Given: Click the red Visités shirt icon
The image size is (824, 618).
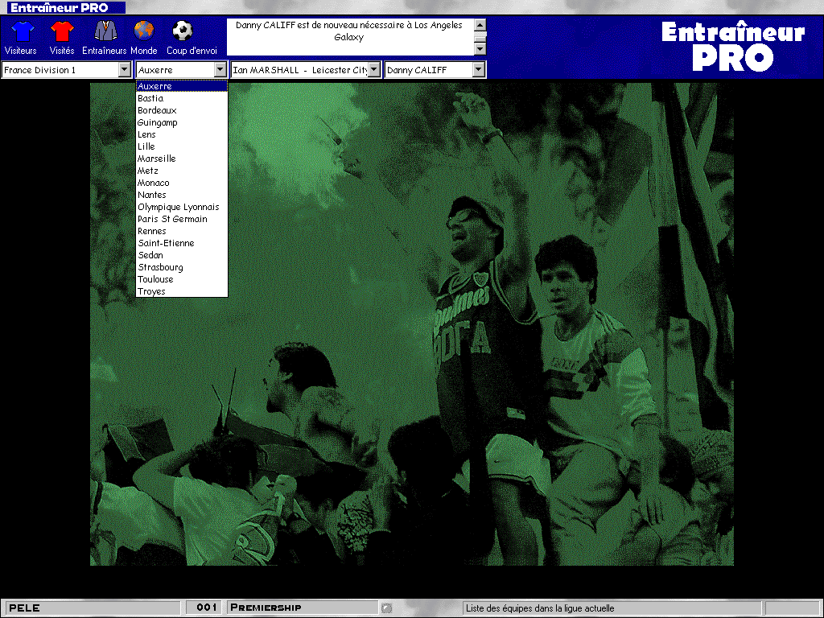Looking at the screenshot, I should click(x=62, y=32).
